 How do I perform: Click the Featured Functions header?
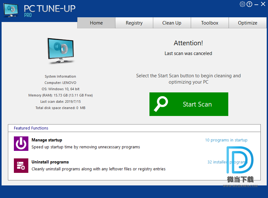pos(31,128)
